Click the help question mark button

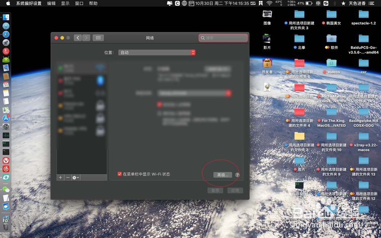point(237,175)
